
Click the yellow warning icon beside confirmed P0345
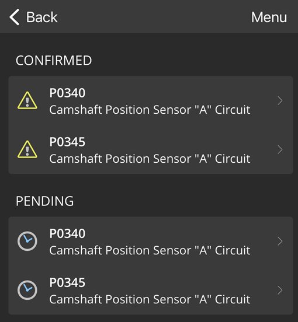[27, 149]
